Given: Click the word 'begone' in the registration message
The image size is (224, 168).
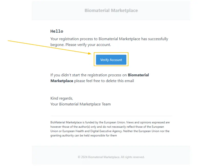Looking at the screenshot, I should coord(57,45).
